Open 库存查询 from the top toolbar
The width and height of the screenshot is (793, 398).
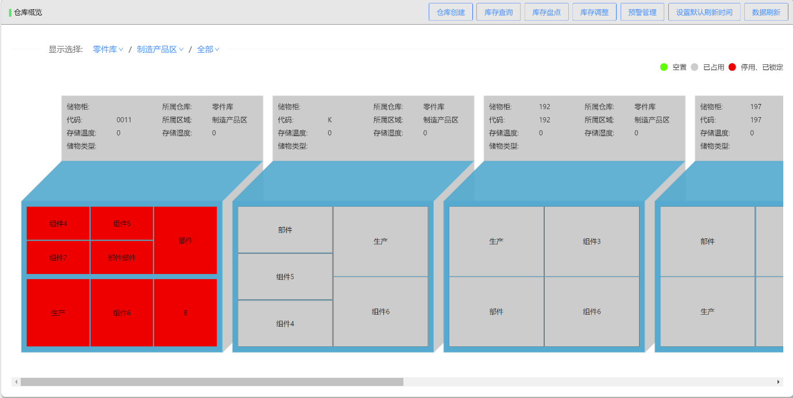pyautogui.click(x=498, y=12)
